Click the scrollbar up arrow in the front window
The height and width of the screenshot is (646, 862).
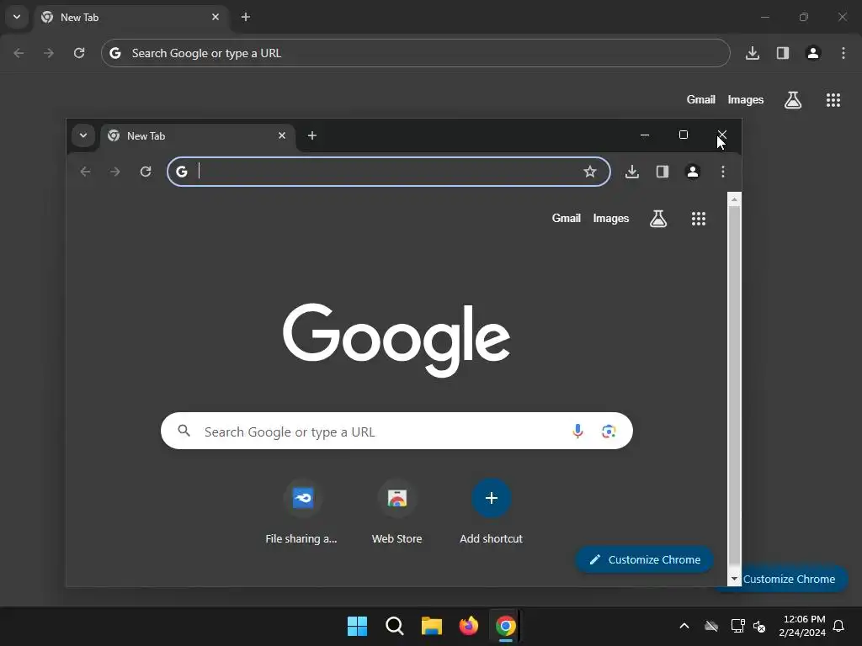point(734,199)
